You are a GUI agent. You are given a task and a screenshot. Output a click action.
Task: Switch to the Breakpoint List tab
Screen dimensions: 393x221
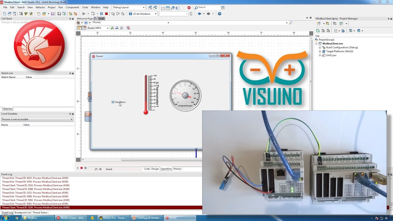[x=23, y=212]
